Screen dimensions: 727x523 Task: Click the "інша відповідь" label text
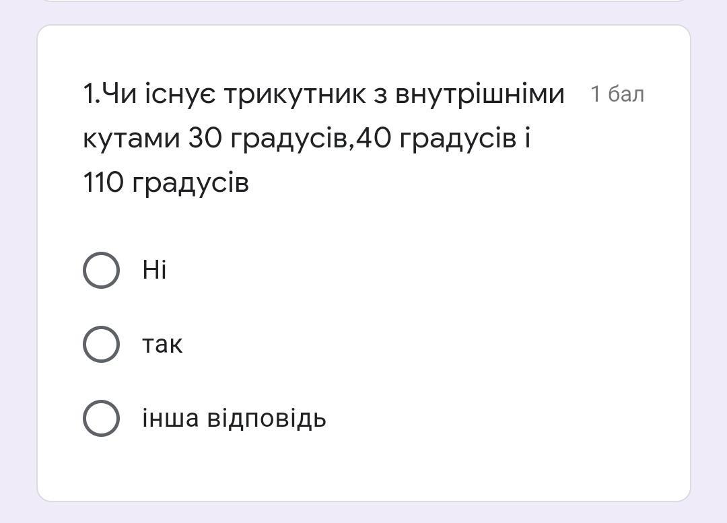coord(234,418)
